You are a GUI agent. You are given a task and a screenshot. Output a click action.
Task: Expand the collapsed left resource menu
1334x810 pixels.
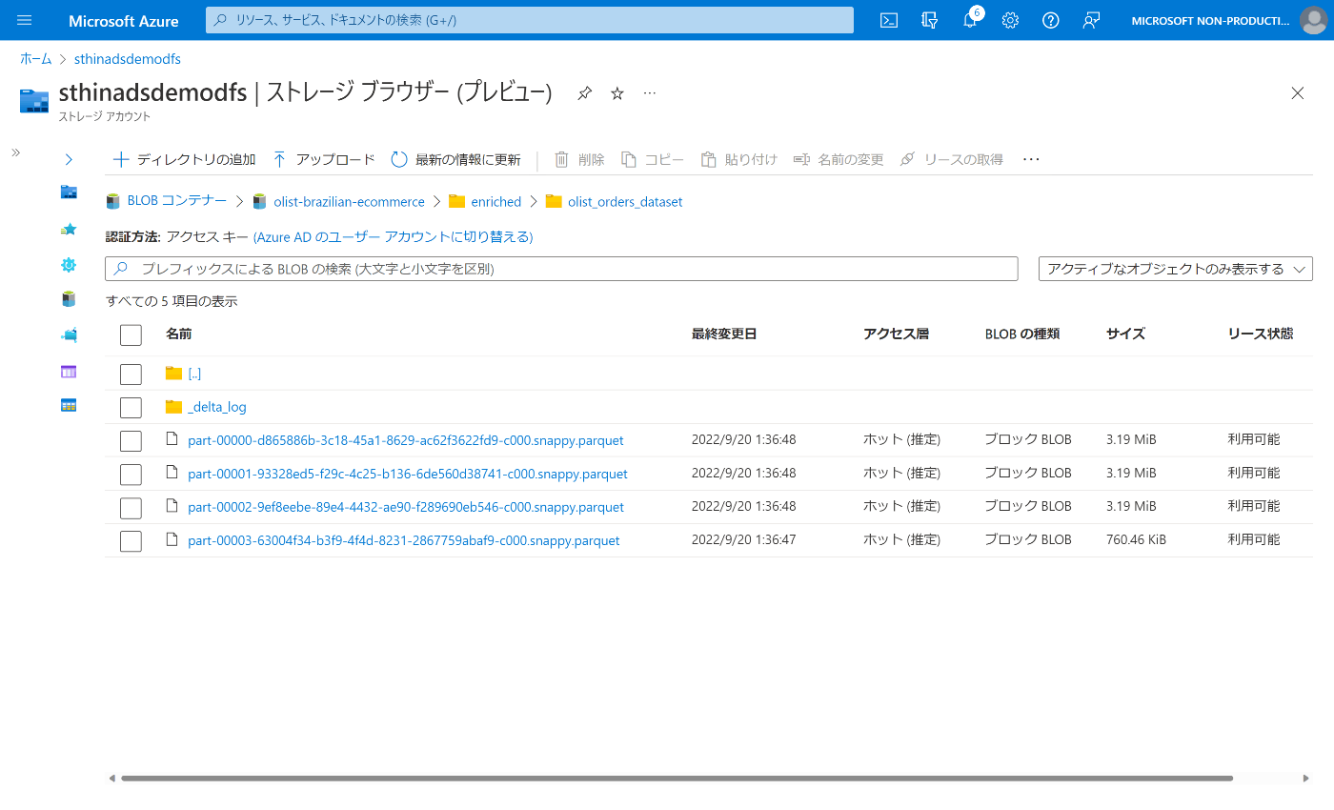15,152
